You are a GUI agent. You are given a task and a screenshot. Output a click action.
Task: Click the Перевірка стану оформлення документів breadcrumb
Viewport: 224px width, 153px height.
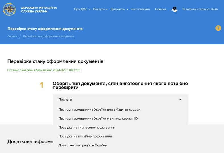click(x=48, y=36)
